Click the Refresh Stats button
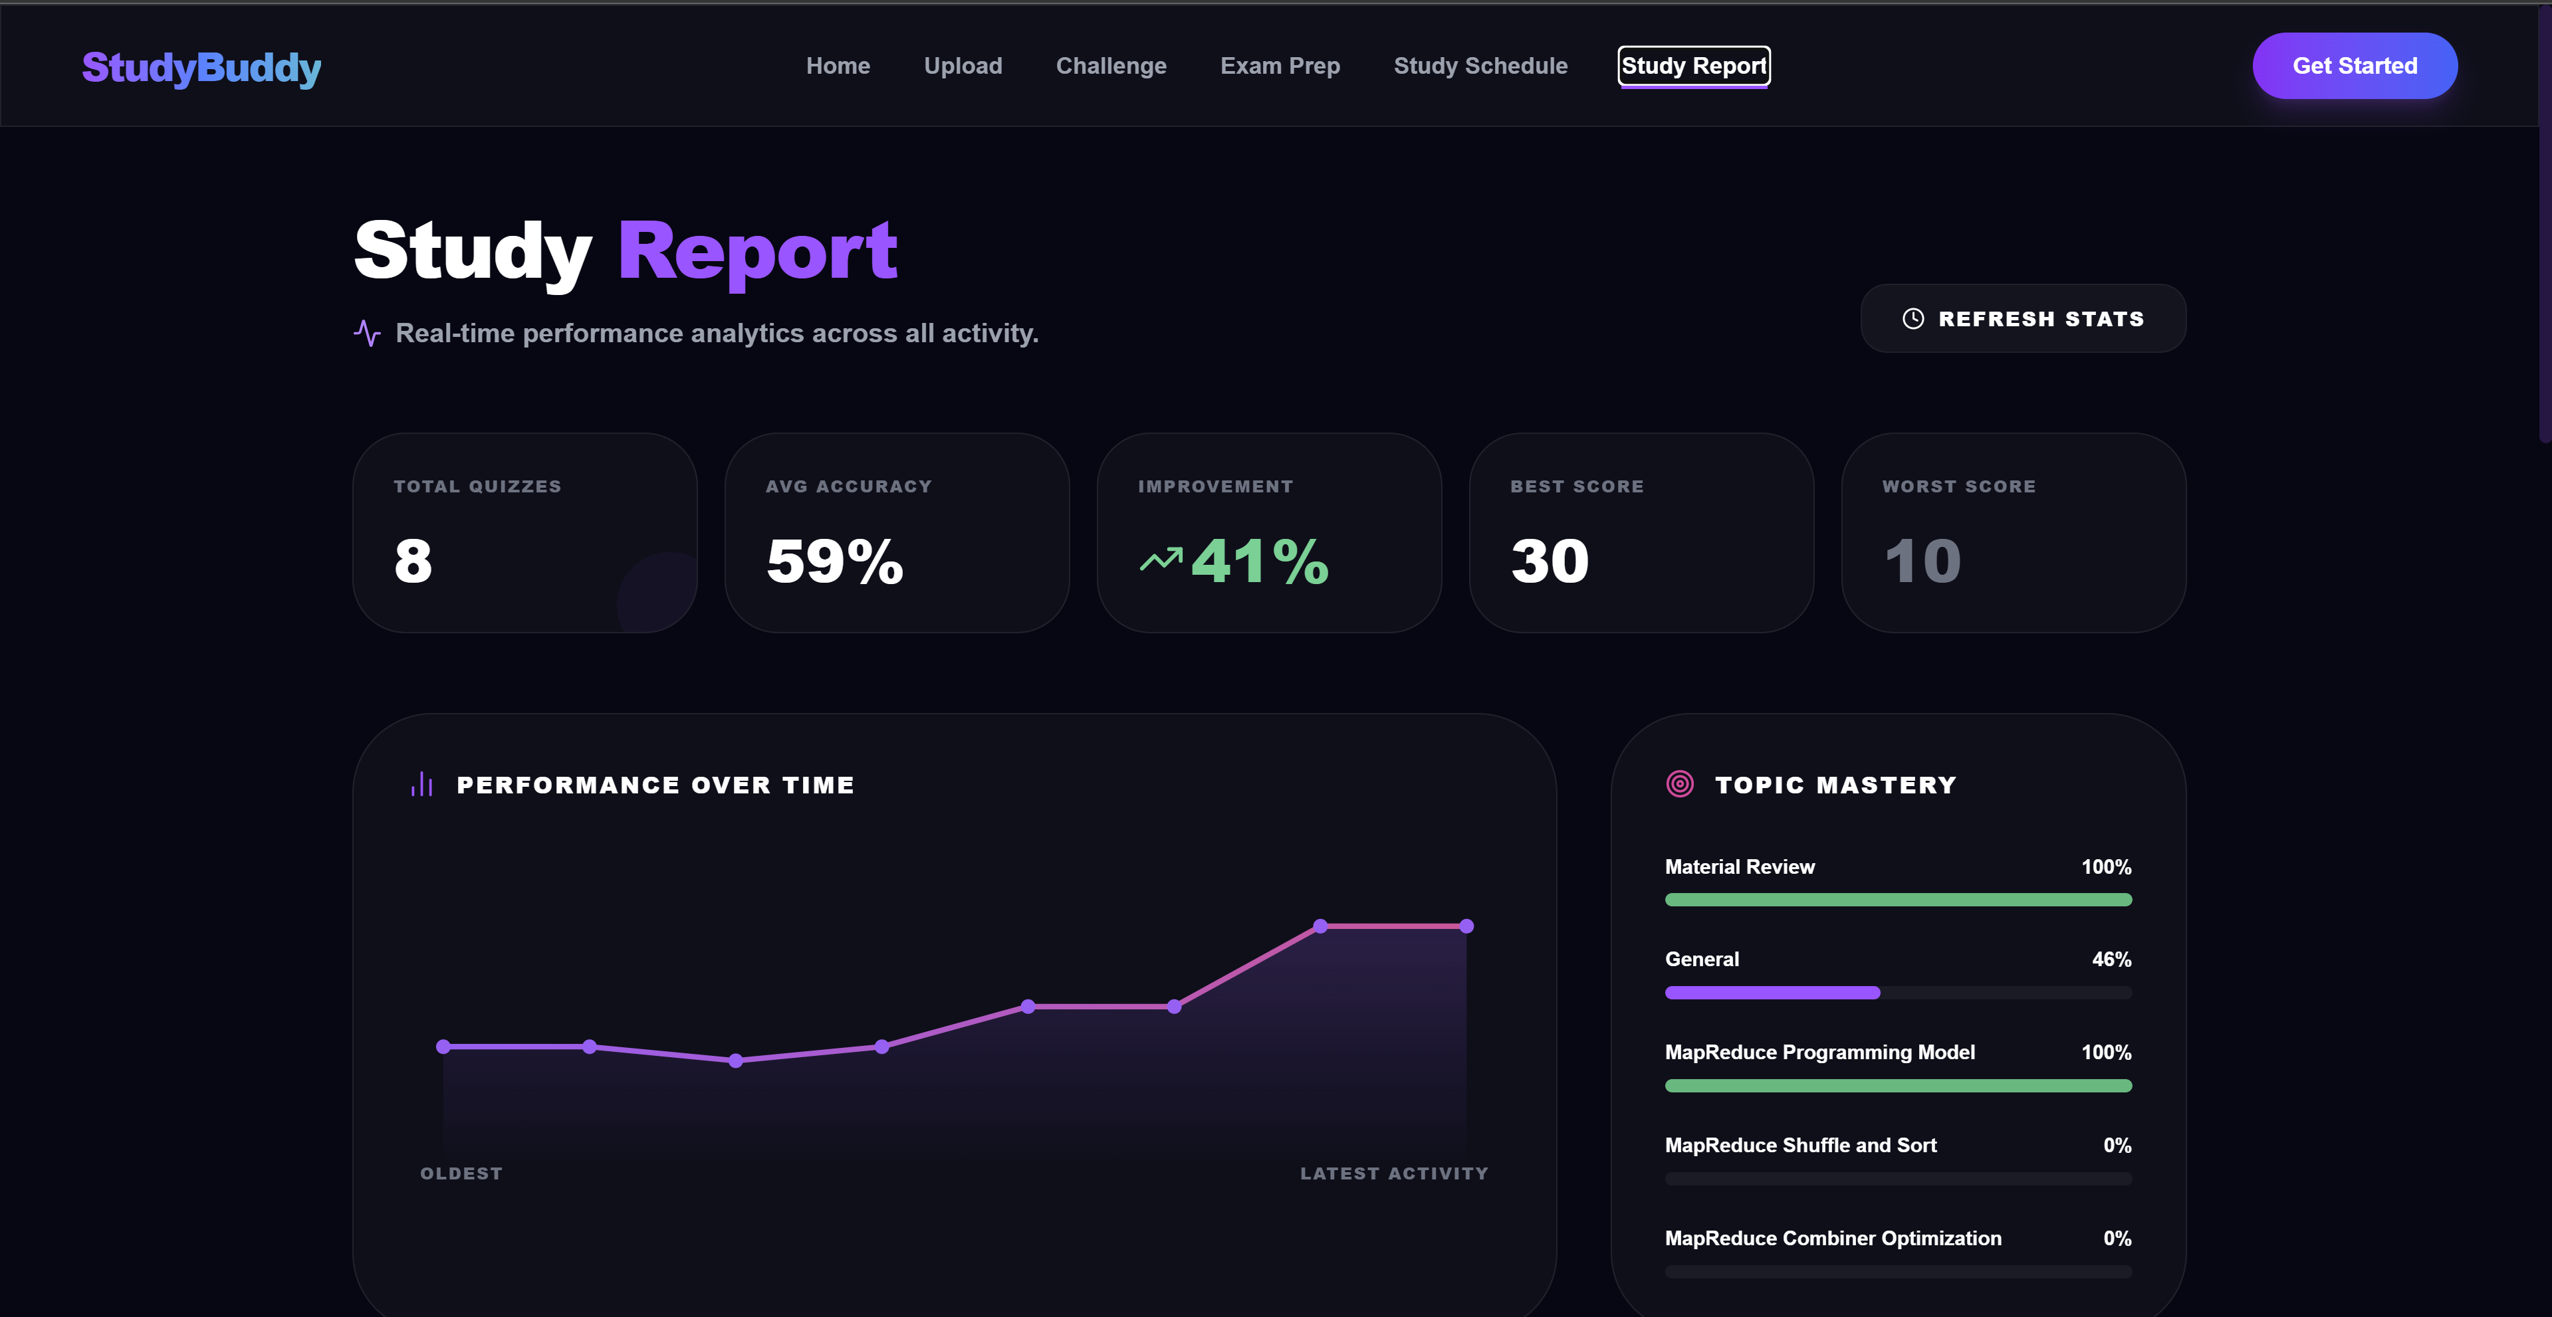Viewport: 2552px width, 1317px height. [x=2023, y=319]
